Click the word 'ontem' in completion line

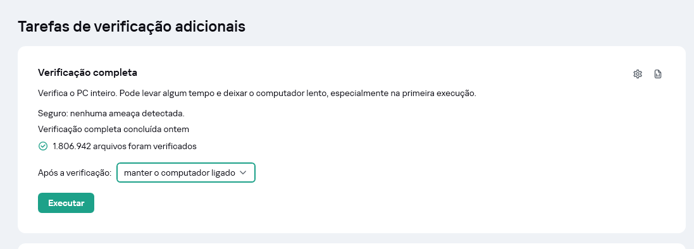[x=177, y=130]
